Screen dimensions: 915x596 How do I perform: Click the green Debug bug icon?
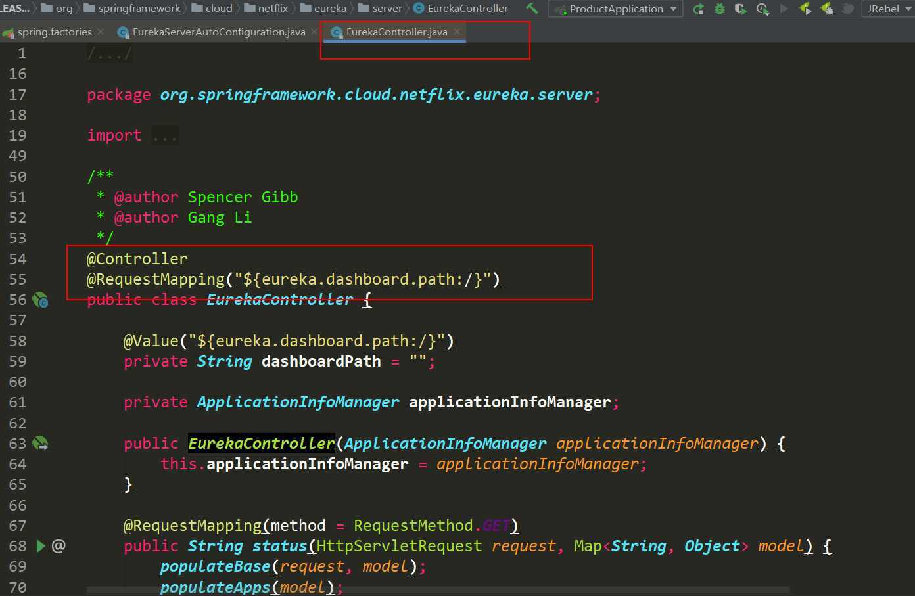pos(720,9)
